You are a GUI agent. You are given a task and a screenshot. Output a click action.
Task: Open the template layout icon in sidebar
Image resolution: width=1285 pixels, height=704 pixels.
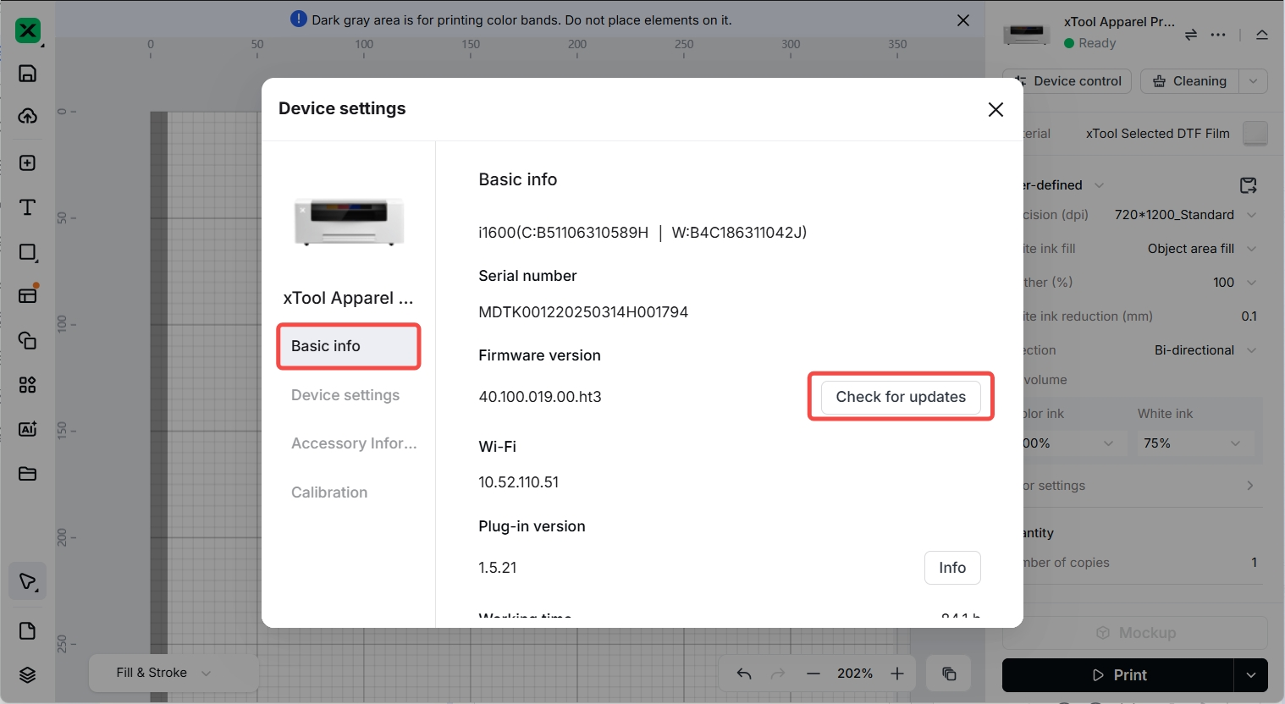28,294
